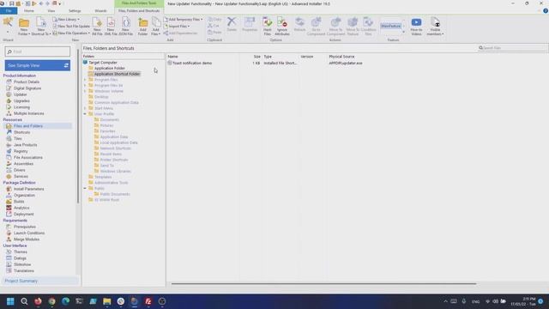Image resolution: width=549 pixels, height=309 pixels.
Task: Expand the Program Files tree node
Action: pos(85,80)
